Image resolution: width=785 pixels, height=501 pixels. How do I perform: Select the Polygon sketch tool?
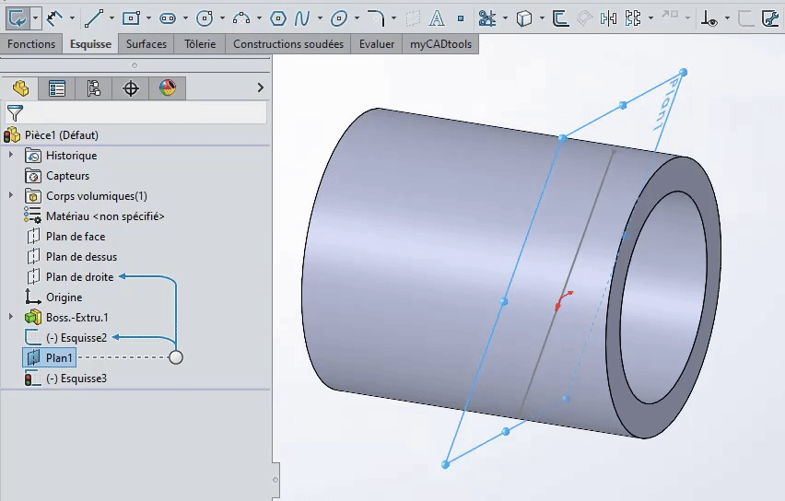click(x=278, y=18)
